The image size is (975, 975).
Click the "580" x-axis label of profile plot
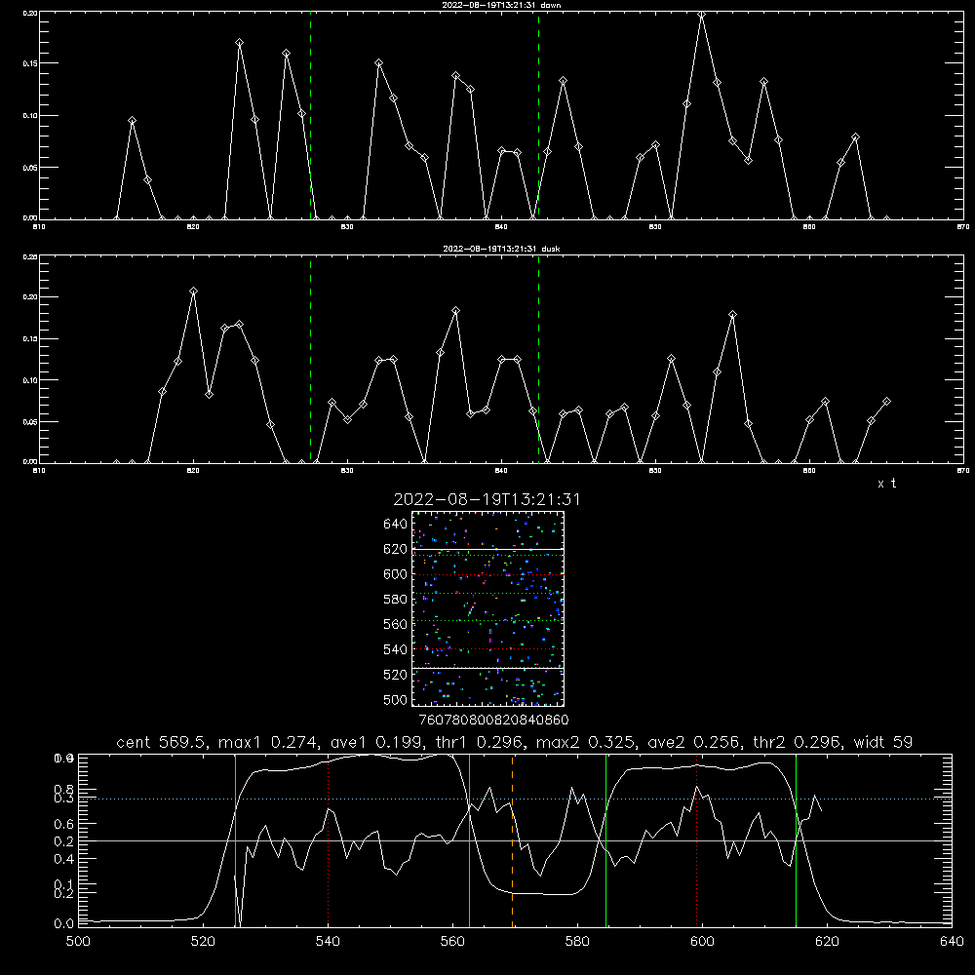(577, 942)
